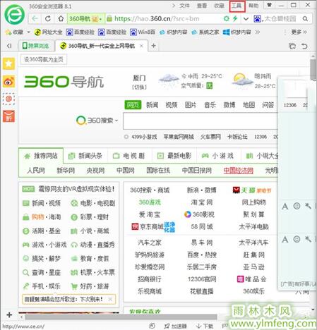Select the 网页 search type tab
Screen dimensions: 317x330
tap(133, 105)
